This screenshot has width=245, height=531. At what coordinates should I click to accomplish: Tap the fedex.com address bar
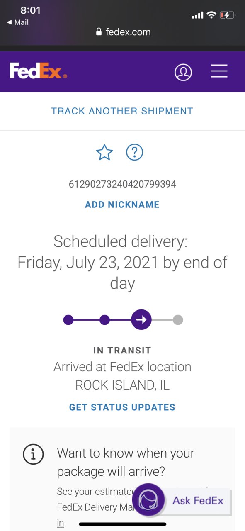coord(123,32)
